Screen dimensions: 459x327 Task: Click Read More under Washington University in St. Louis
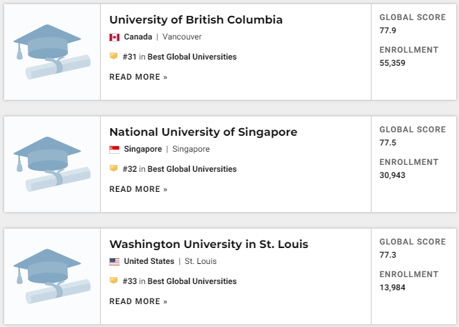click(x=138, y=301)
